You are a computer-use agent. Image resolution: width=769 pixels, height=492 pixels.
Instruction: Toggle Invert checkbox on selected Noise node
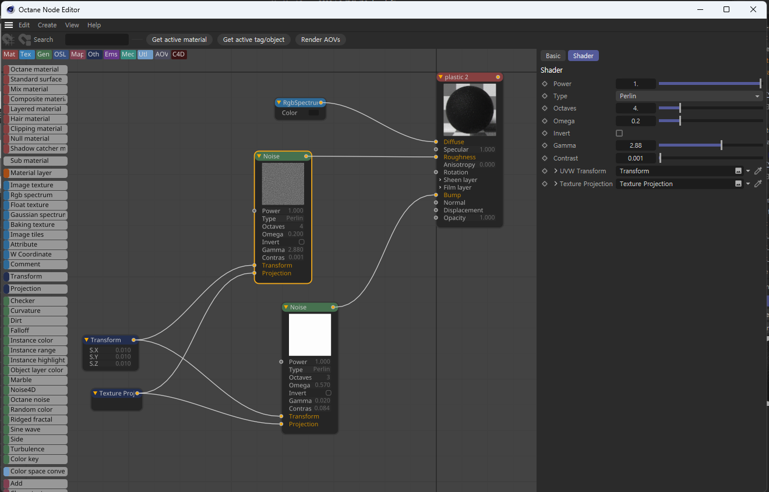click(301, 242)
